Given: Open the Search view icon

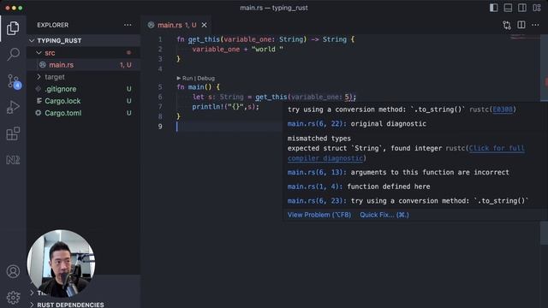Looking at the screenshot, I should 13,54.
